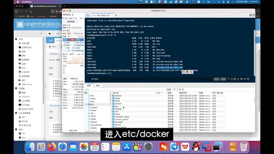Select the boot folder in directory tree
Screen dimensions: 274x154
(x=93, y=99)
